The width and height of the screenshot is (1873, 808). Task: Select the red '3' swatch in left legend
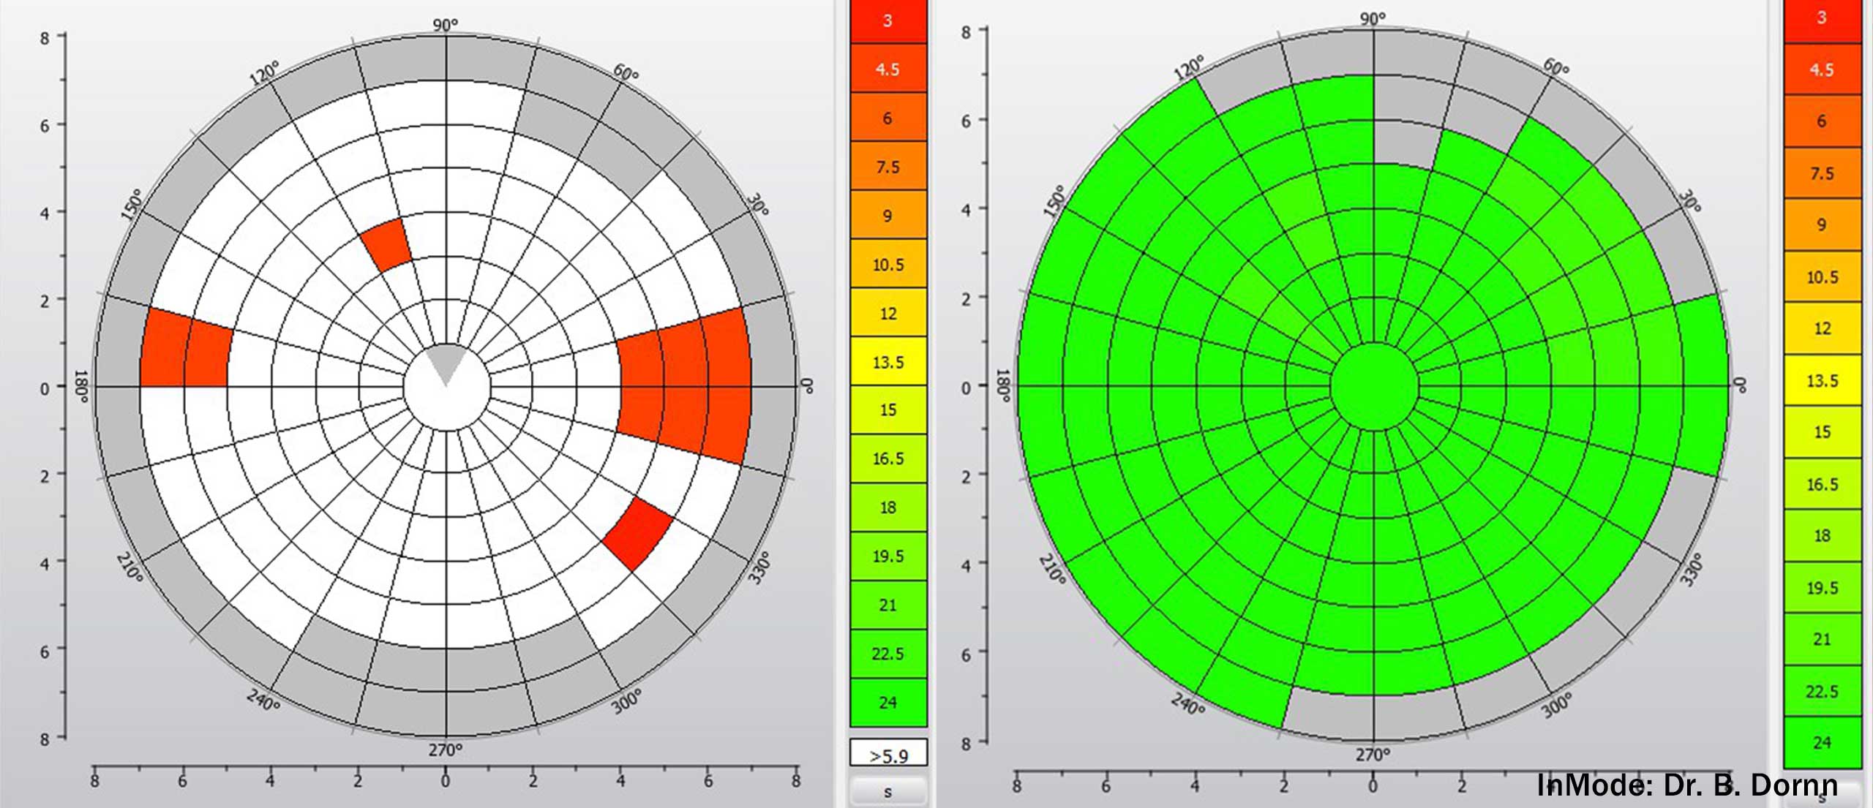(887, 20)
